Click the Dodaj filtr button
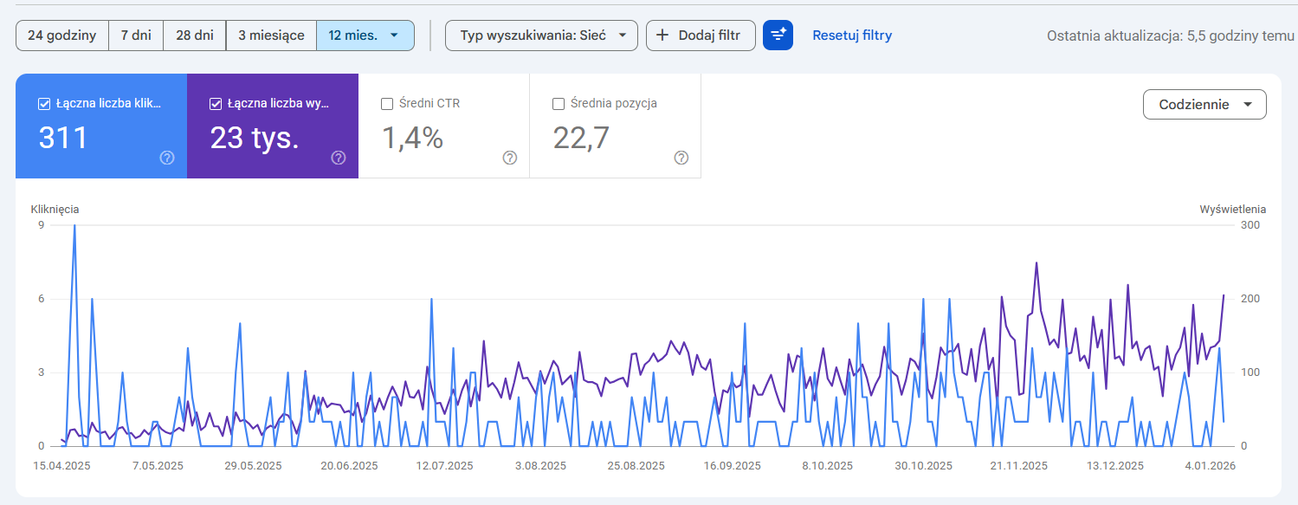 (701, 36)
